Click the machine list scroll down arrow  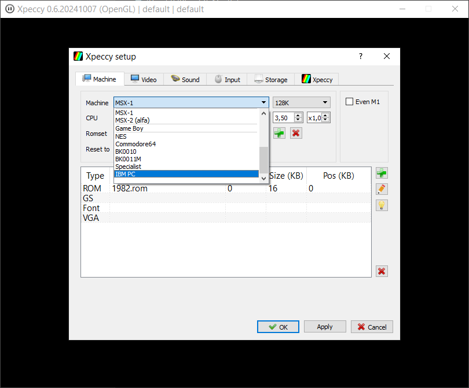pos(263,178)
